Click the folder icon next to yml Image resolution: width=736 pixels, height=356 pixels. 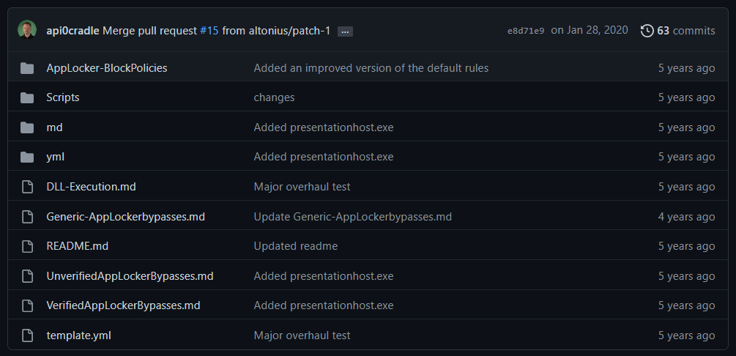pyautogui.click(x=27, y=157)
